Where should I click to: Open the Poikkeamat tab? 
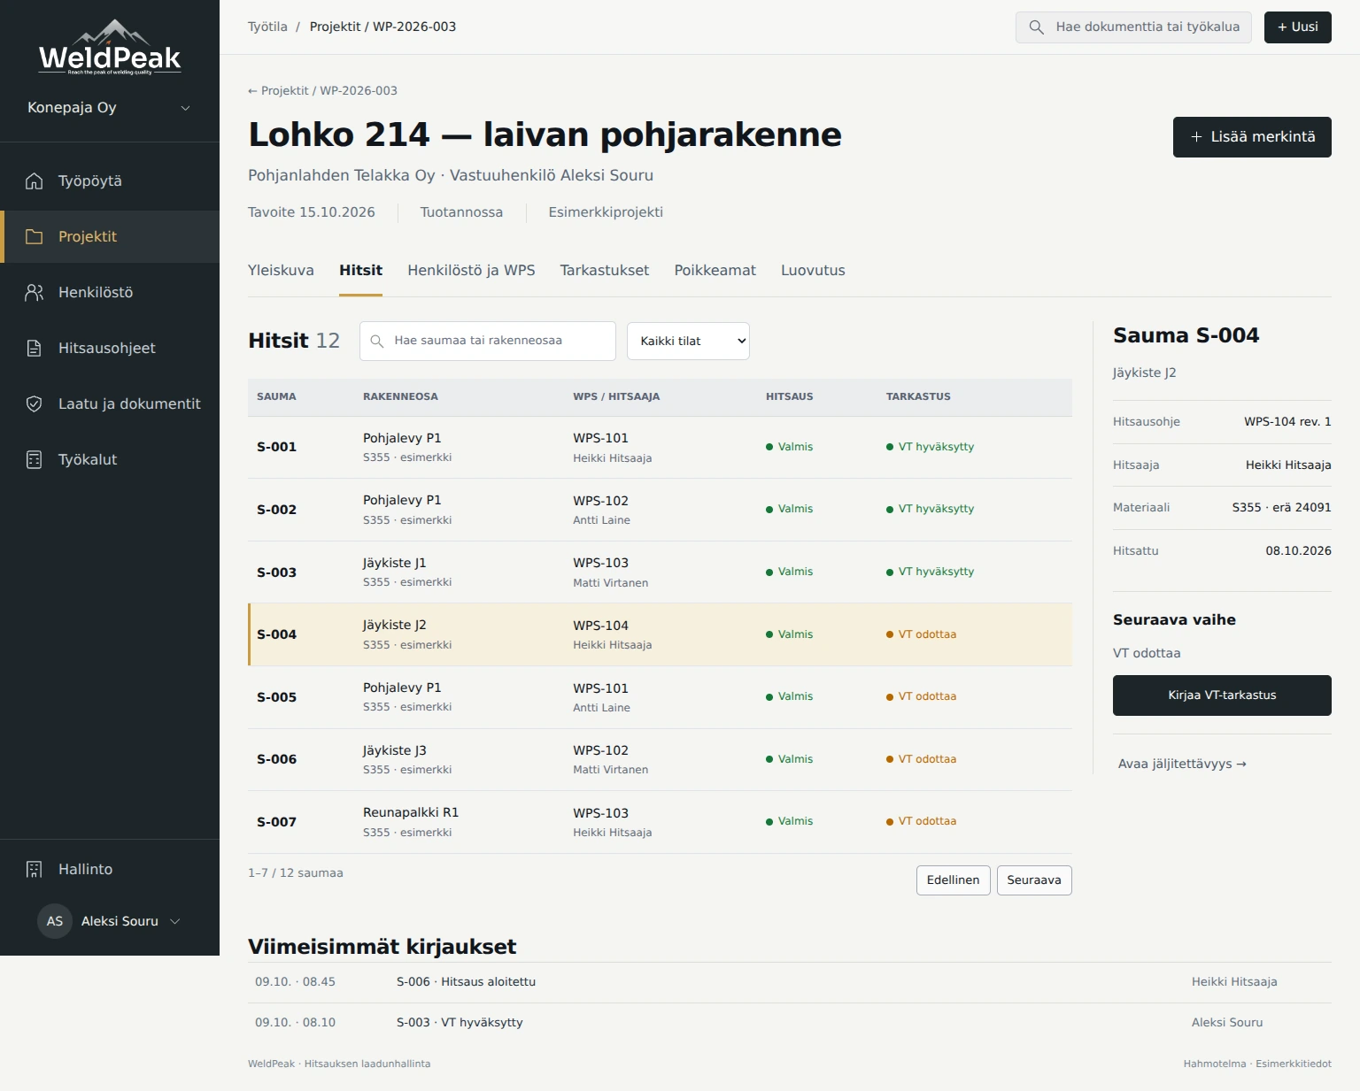pyautogui.click(x=715, y=271)
